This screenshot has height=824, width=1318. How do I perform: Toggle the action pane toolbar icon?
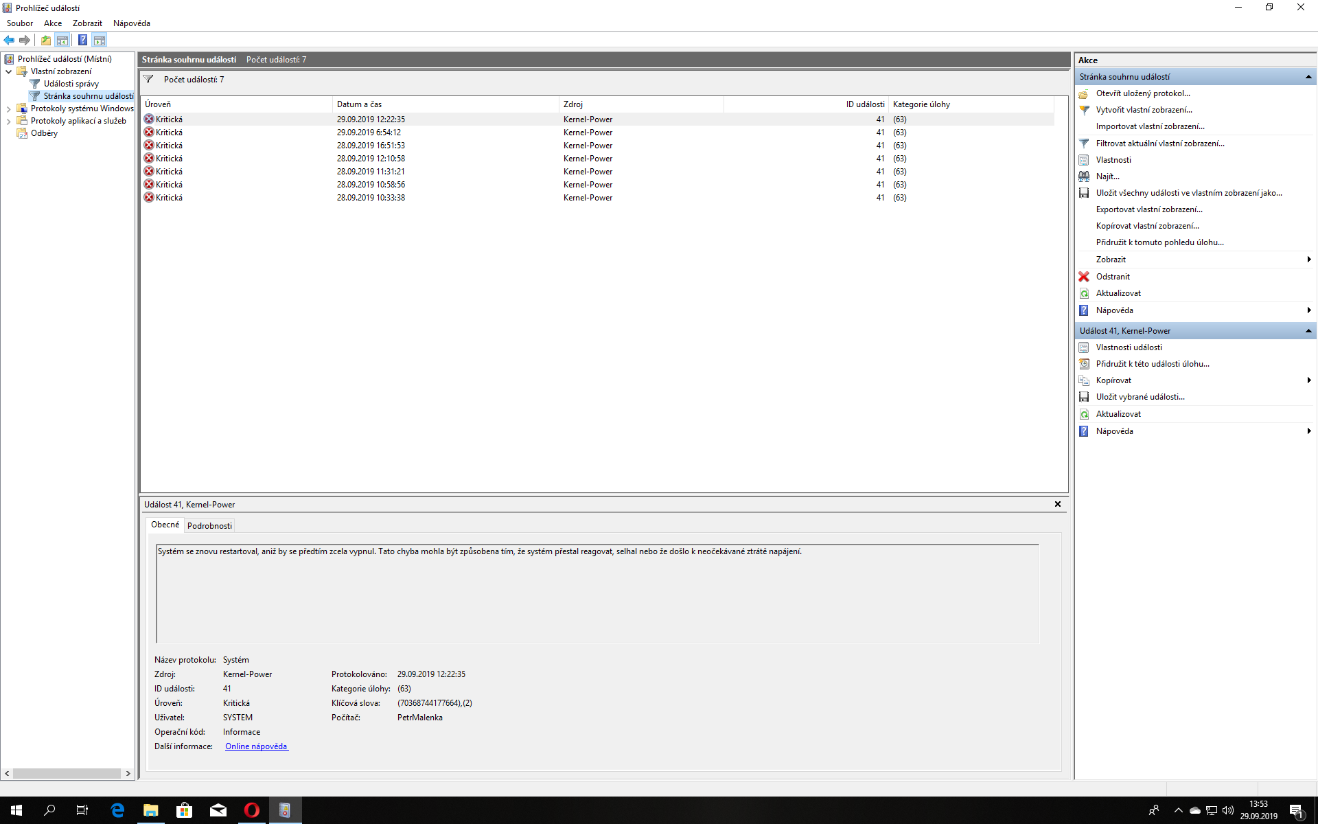tap(100, 40)
